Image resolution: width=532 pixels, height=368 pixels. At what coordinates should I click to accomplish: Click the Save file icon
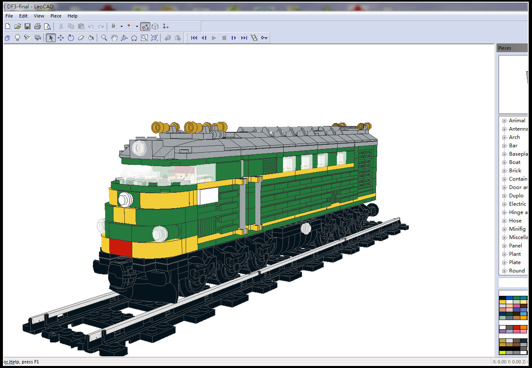[28, 26]
